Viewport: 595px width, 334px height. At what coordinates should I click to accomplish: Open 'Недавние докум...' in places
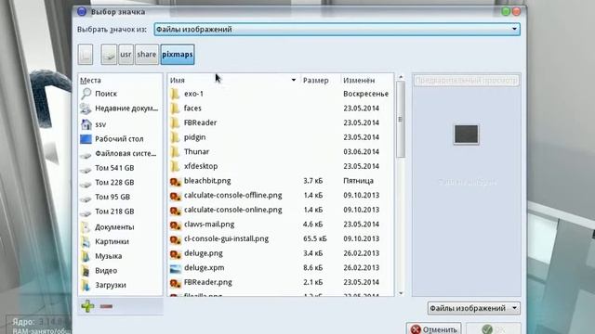point(120,109)
